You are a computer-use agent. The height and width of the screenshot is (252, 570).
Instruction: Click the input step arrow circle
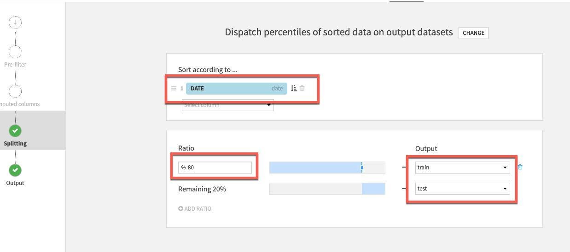(15, 22)
